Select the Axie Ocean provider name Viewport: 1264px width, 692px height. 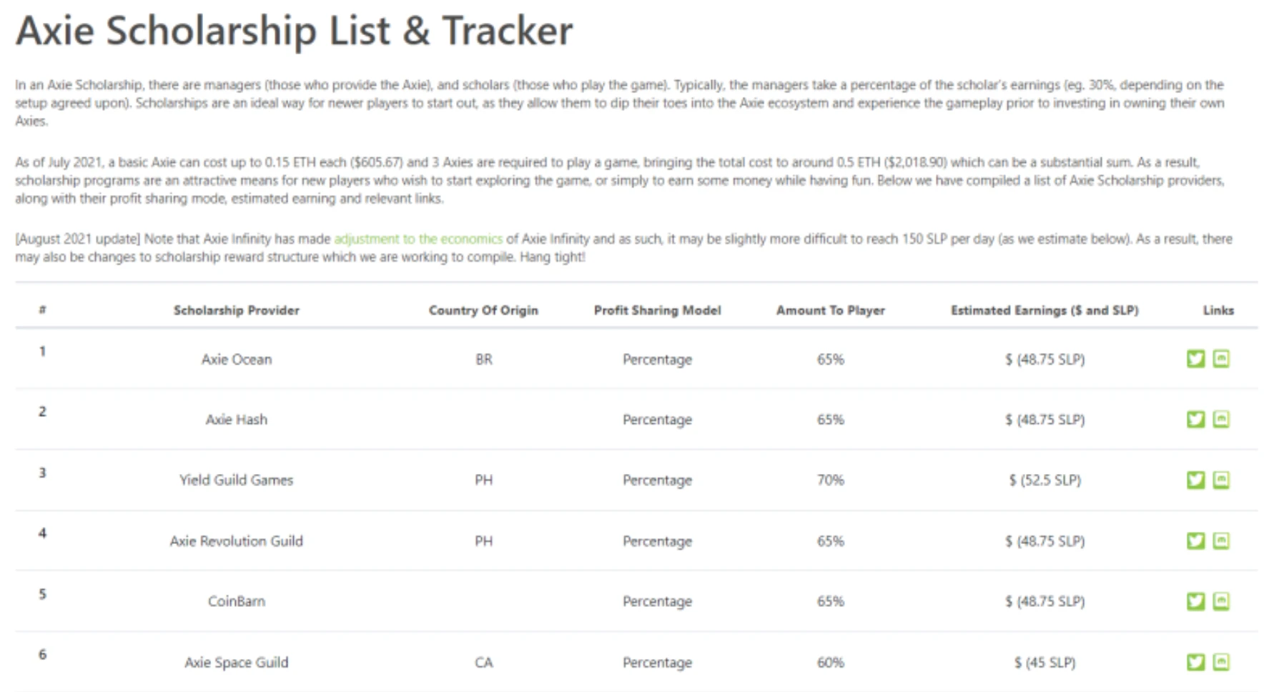(x=236, y=360)
